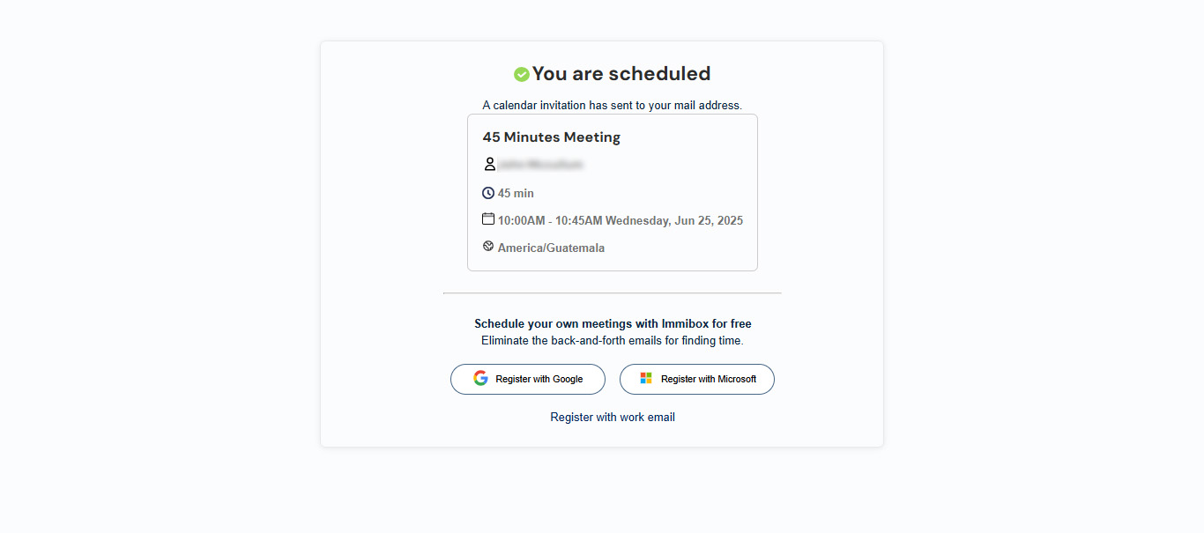Click the 45 Minutes Meeting title
Image resolution: width=1204 pixels, height=533 pixels.
tap(552, 137)
